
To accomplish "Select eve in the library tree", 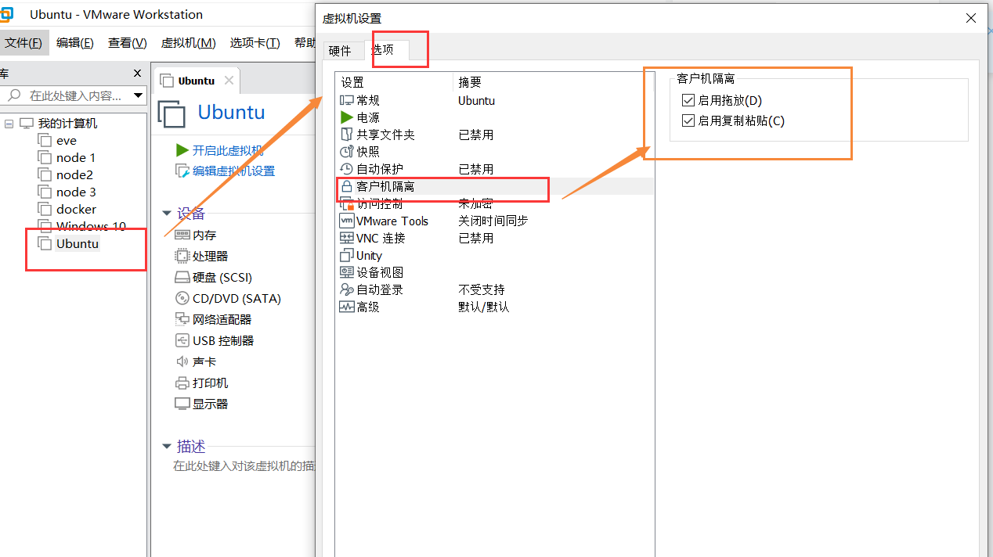I will pyautogui.click(x=66, y=141).
